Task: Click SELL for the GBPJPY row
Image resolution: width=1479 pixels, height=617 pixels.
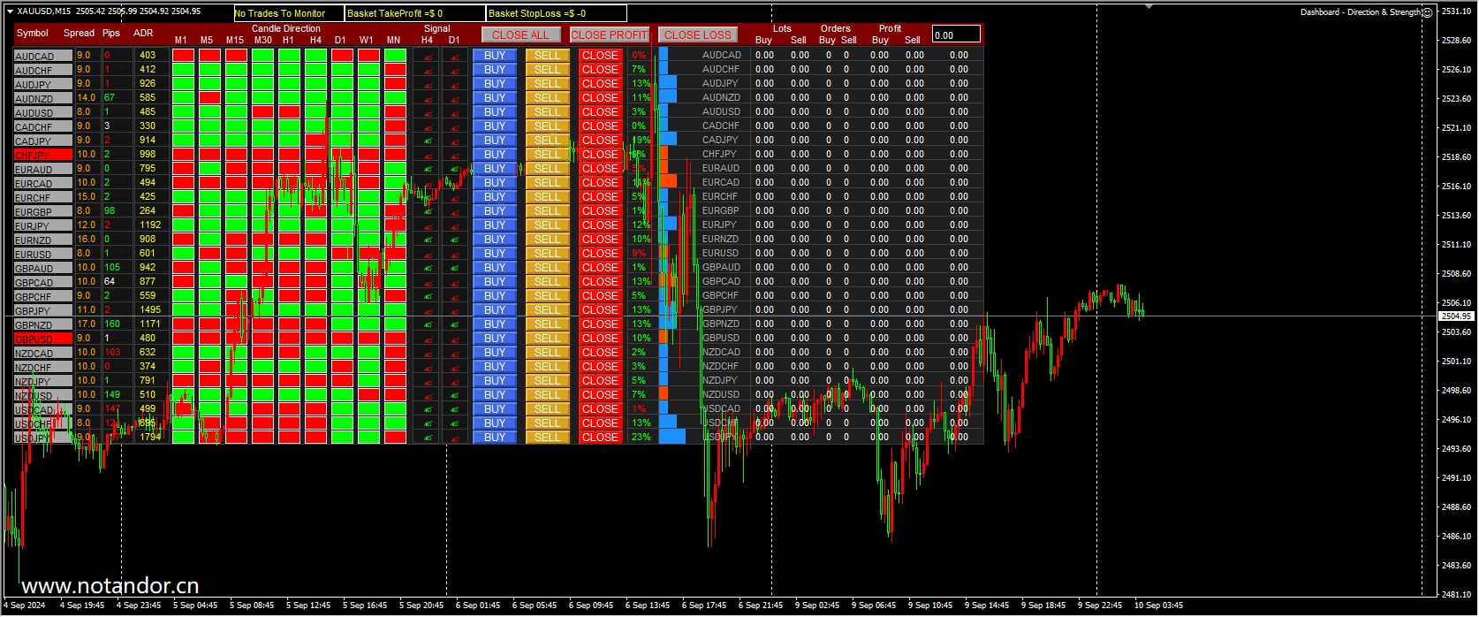Action: point(547,309)
